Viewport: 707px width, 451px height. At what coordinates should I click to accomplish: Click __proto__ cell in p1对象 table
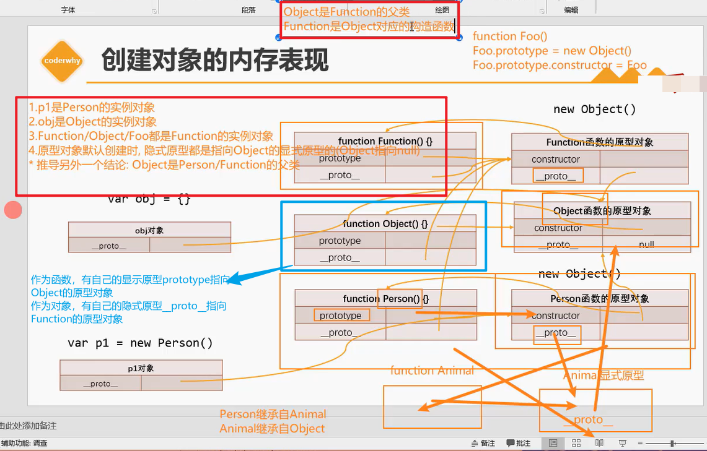100,383
